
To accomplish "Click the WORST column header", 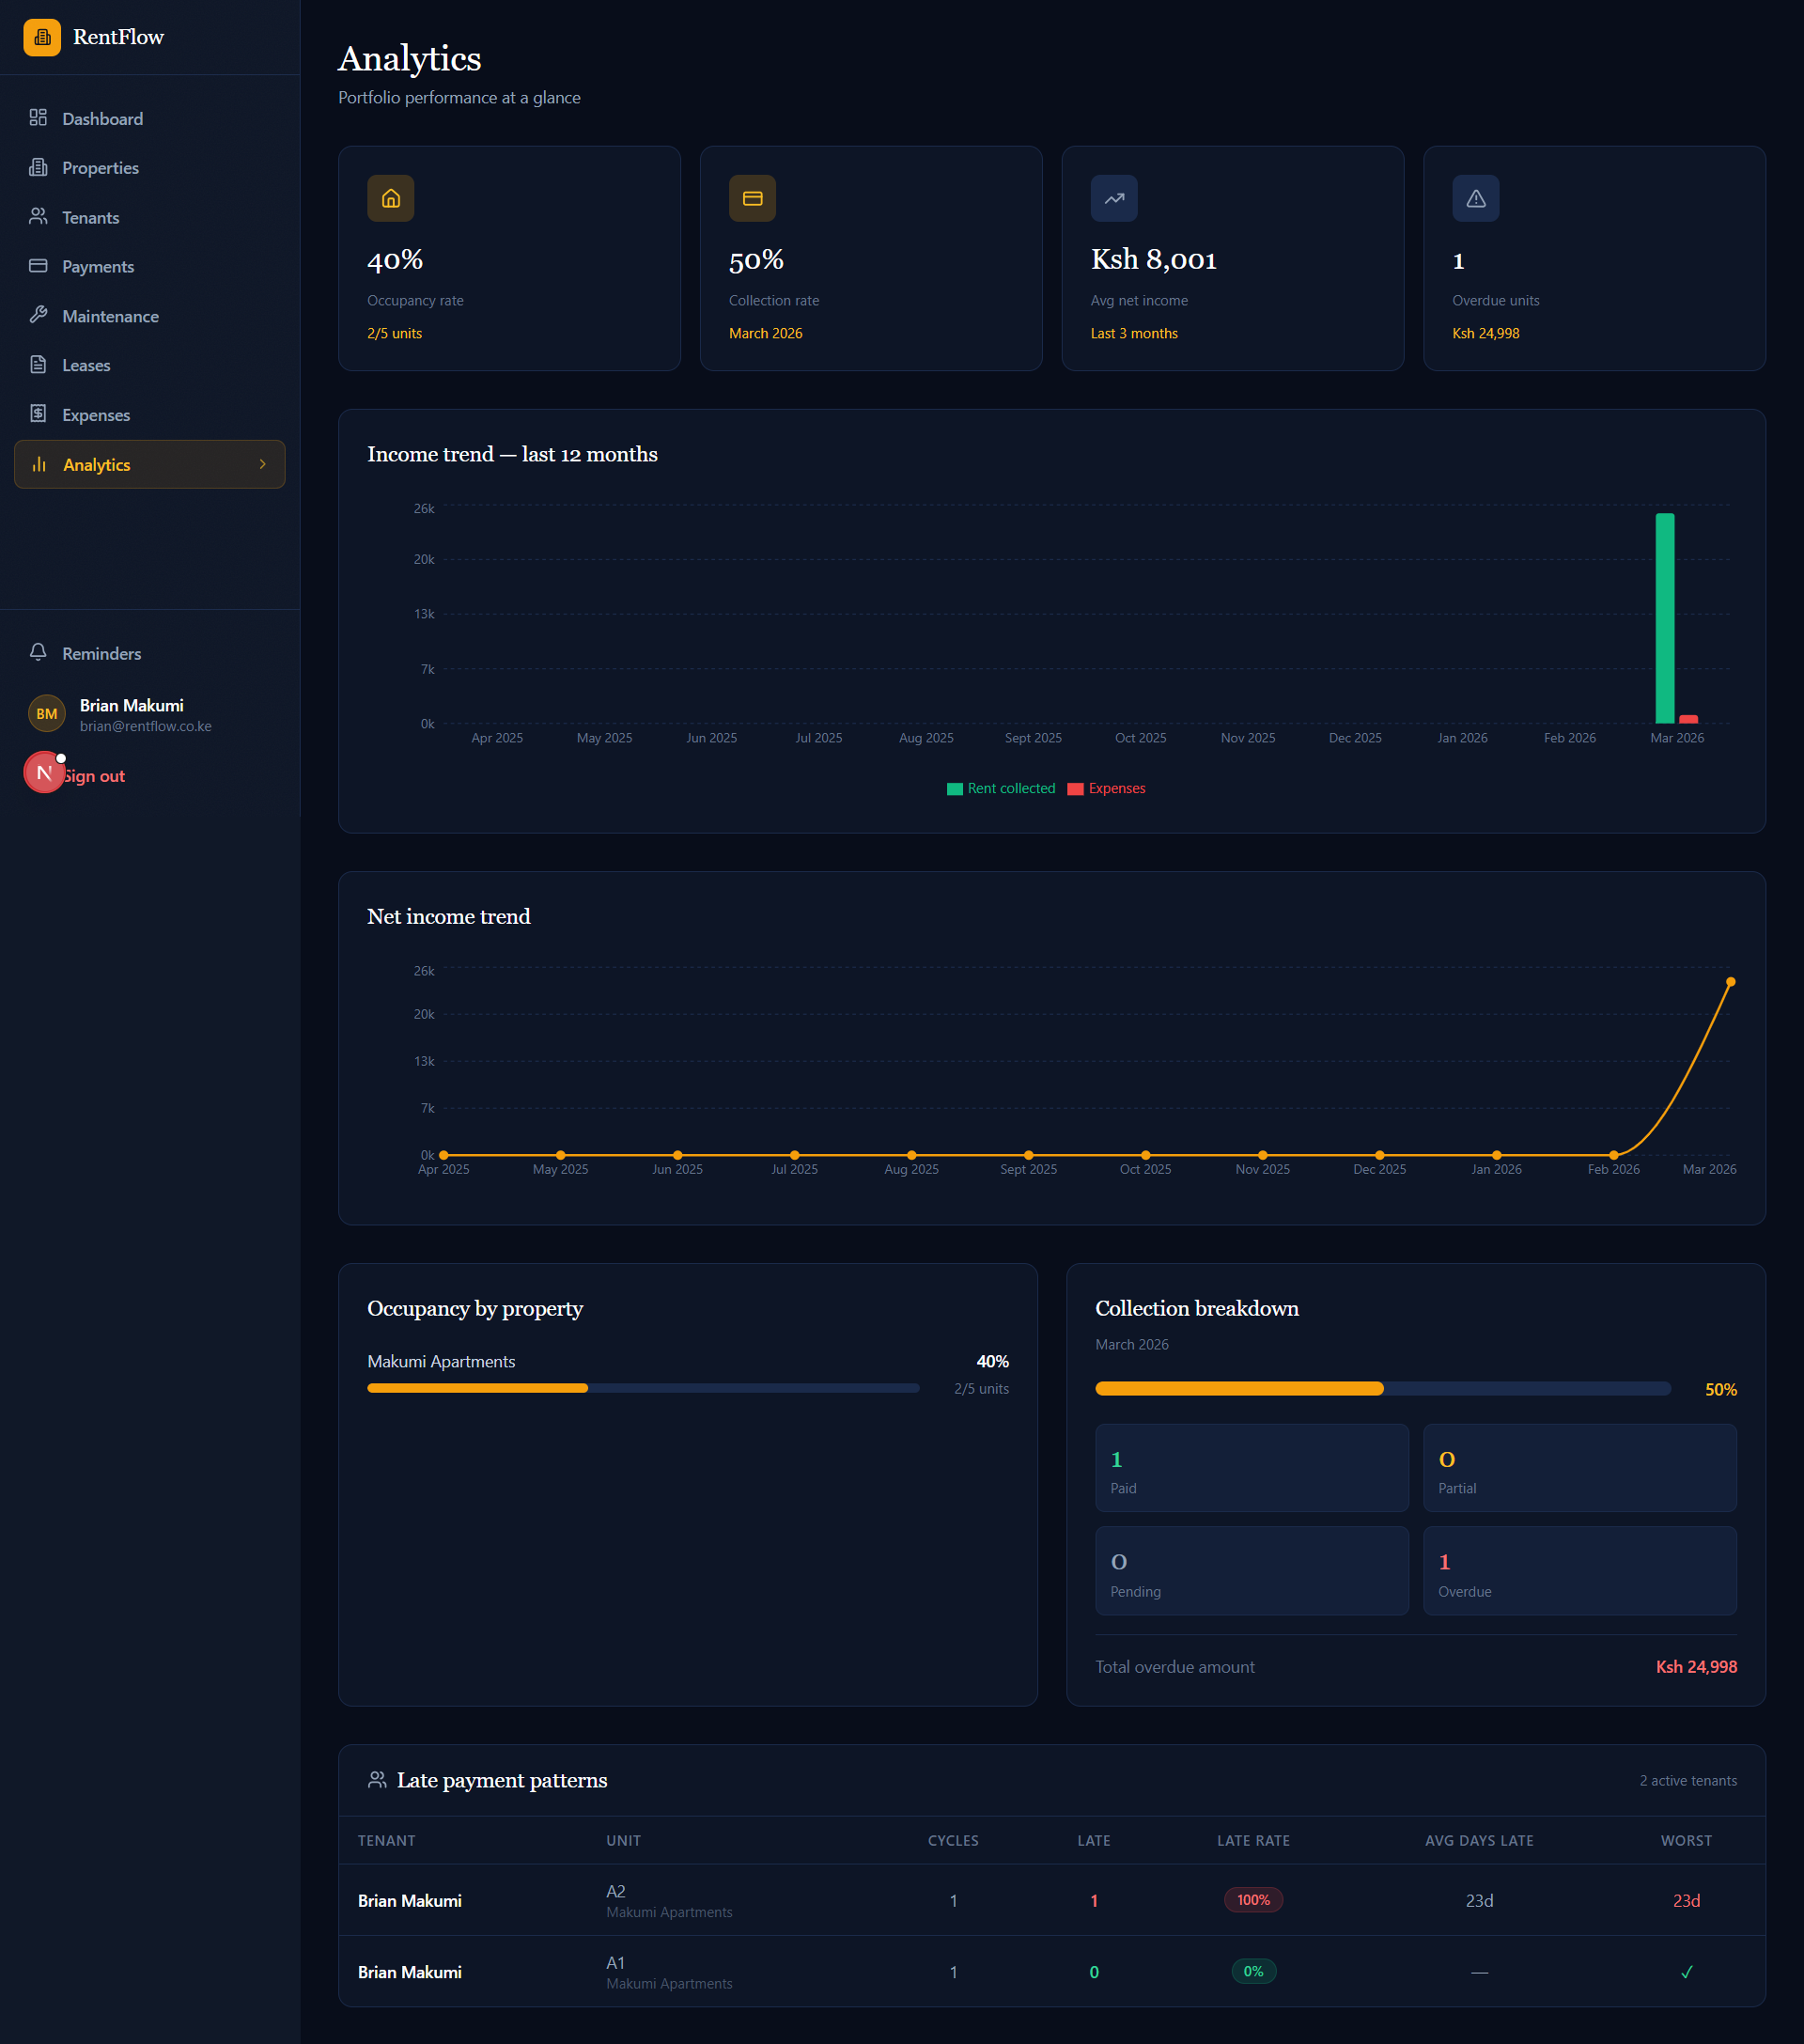I will pos(1686,1841).
